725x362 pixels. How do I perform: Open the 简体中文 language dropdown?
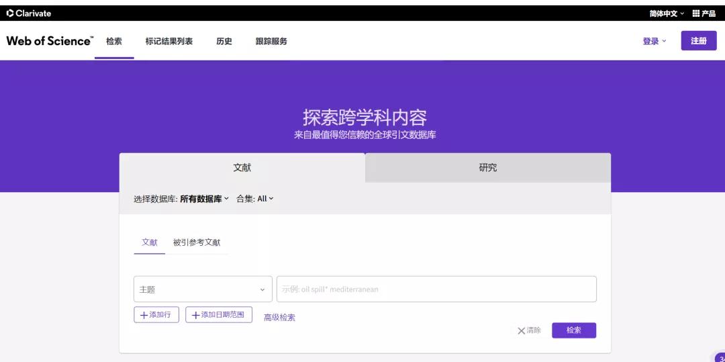coord(667,13)
